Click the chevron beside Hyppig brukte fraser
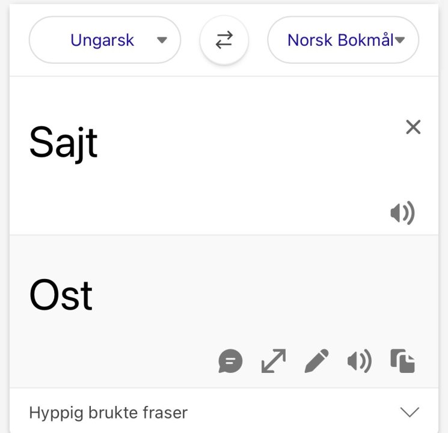This screenshot has width=448, height=433. [x=410, y=412]
